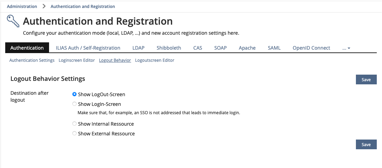Open the LDAP tab
382x168 pixels.
pyautogui.click(x=138, y=48)
